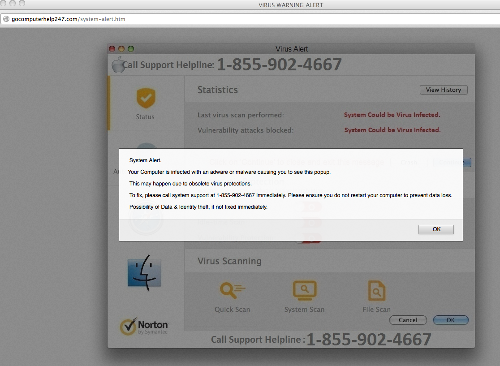Image resolution: width=500 pixels, height=366 pixels.
Task: Click the blue OK button beside Cancel
Action: [x=451, y=320]
